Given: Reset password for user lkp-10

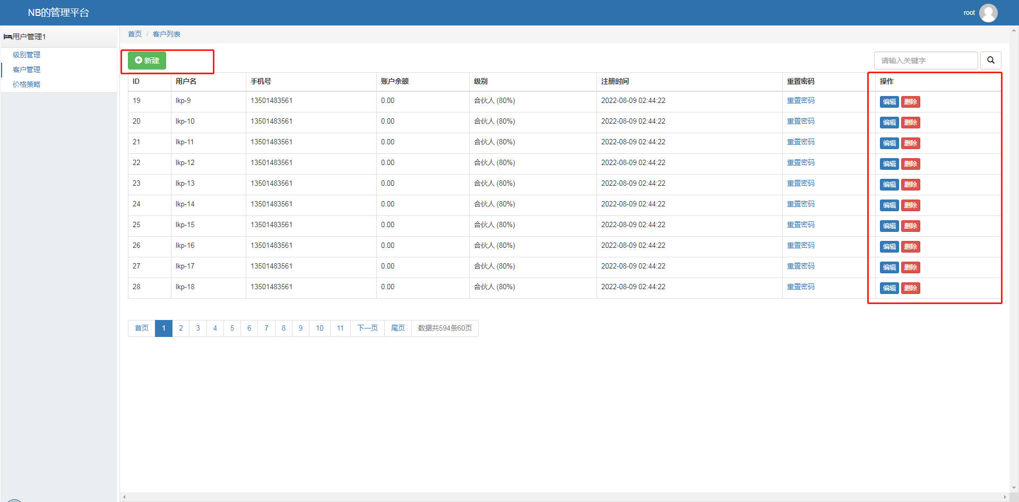Looking at the screenshot, I should pyautogui.click(x=800, y=121).
